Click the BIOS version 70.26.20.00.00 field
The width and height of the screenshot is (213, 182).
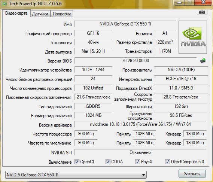pos(136,61)
